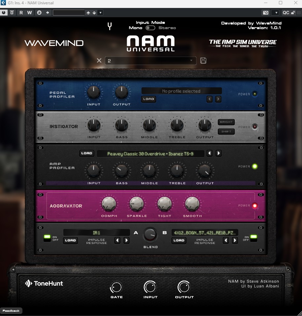Open host preset management dropdown arrow
The image size is (302, 316).
(x=101, y=13)
